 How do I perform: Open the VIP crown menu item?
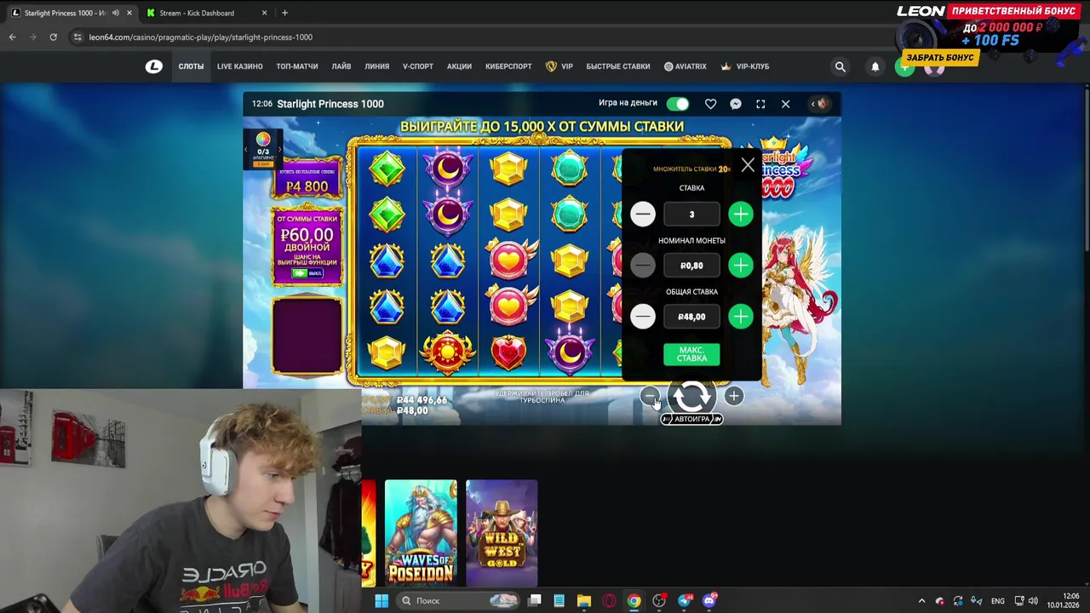559,66
